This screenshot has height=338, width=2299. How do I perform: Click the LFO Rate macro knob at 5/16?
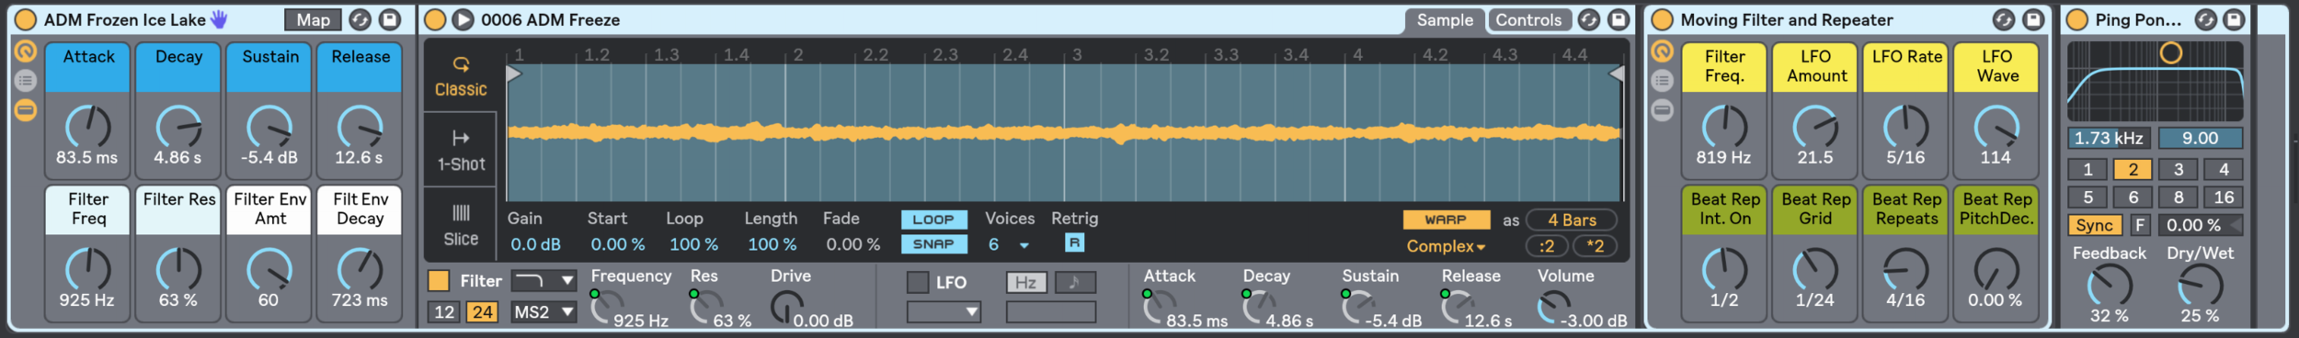1905,128
